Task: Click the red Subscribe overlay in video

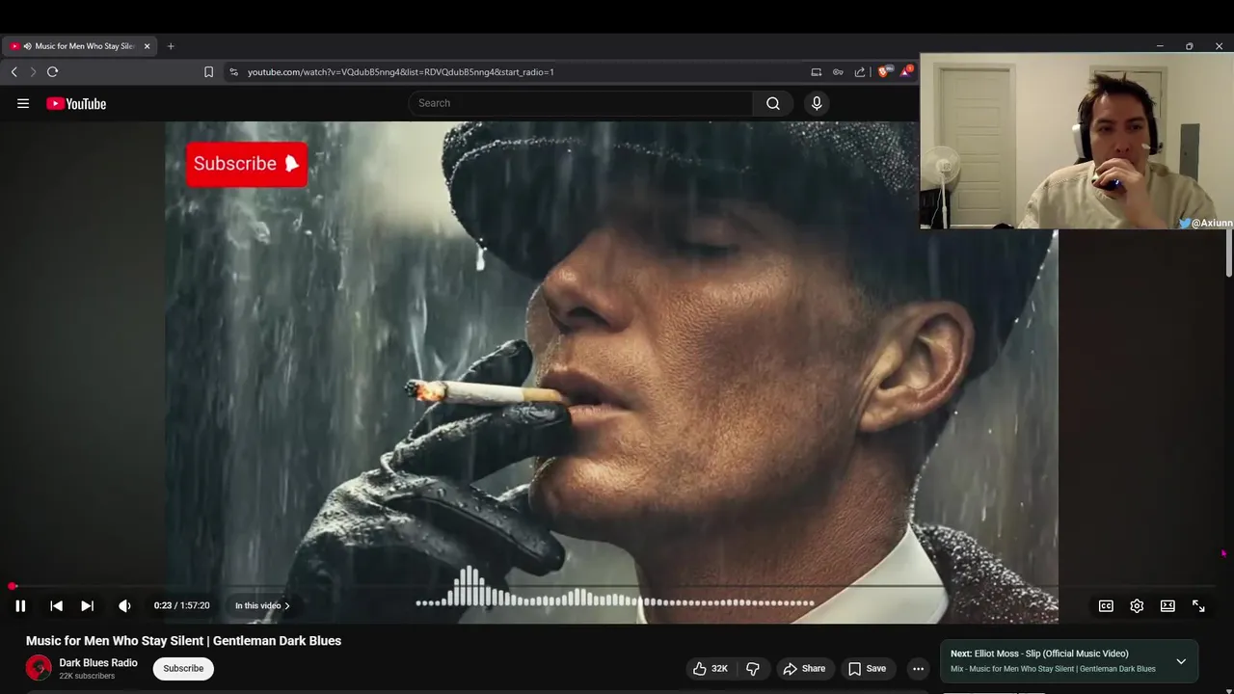Action: (x=247, y=164)
